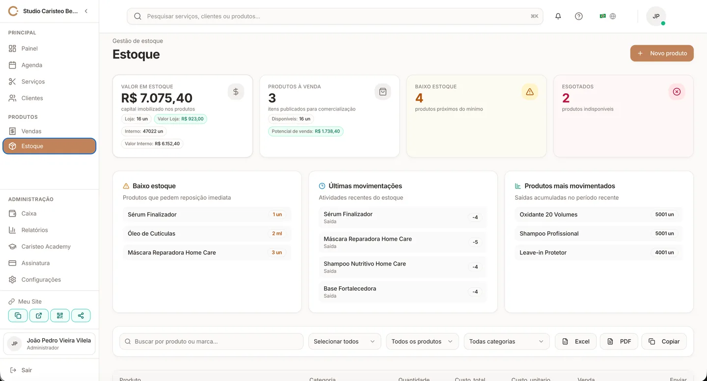
Task: Click the X circle icon on Esgotados card
Action: coord(677,91)
